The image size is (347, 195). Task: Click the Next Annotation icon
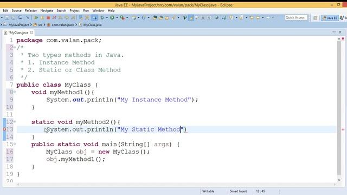232,17
